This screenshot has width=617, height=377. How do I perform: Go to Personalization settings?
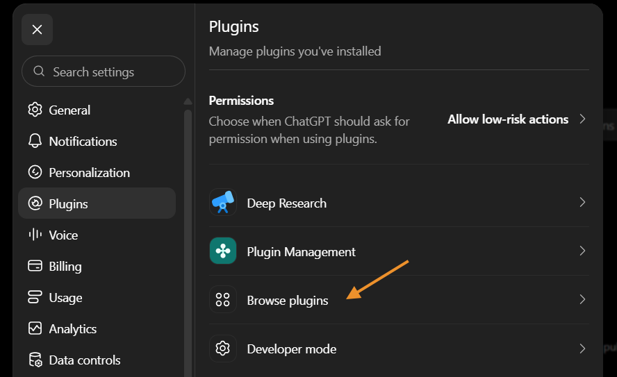97,173
